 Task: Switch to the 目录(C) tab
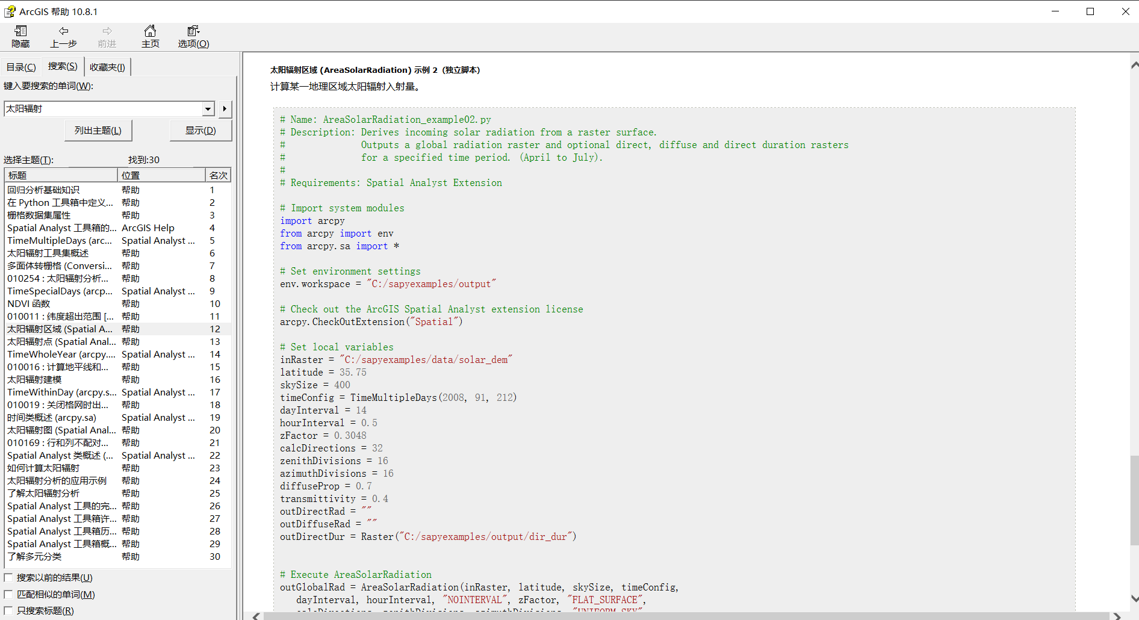tap(21, 67)
